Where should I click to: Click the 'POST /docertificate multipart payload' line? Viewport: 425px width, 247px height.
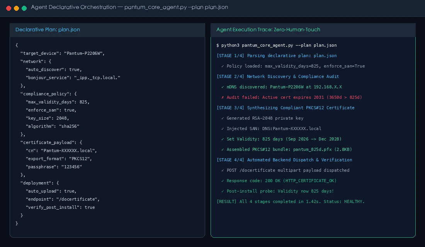[x=286, y=170]
